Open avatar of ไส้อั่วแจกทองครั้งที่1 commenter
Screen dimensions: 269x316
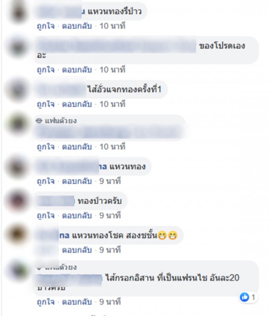(18, 90)
